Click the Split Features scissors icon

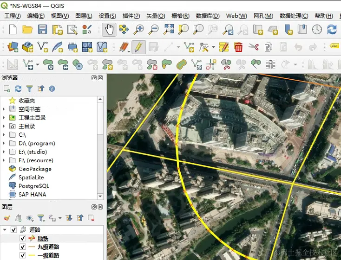tap(226, 65)
